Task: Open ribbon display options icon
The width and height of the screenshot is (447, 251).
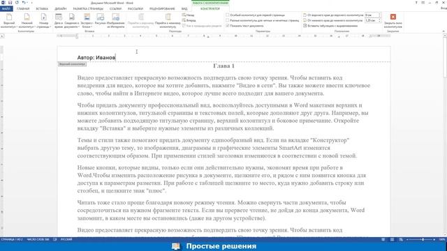Action: tap(423, 3)
